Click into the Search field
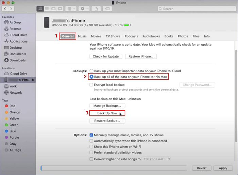This screenshot has height=175, width=238. 197,9
